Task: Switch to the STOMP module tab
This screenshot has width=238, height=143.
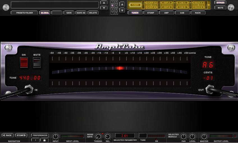Action: 151,13
